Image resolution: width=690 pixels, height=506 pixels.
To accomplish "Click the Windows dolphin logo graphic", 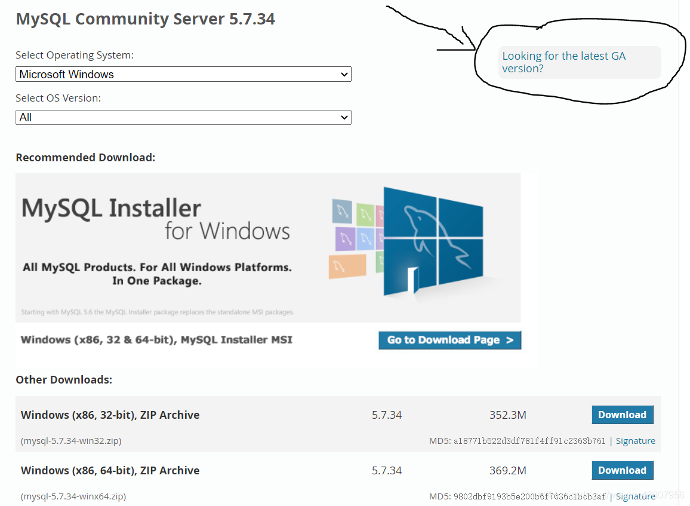I will tap(433, 241).
